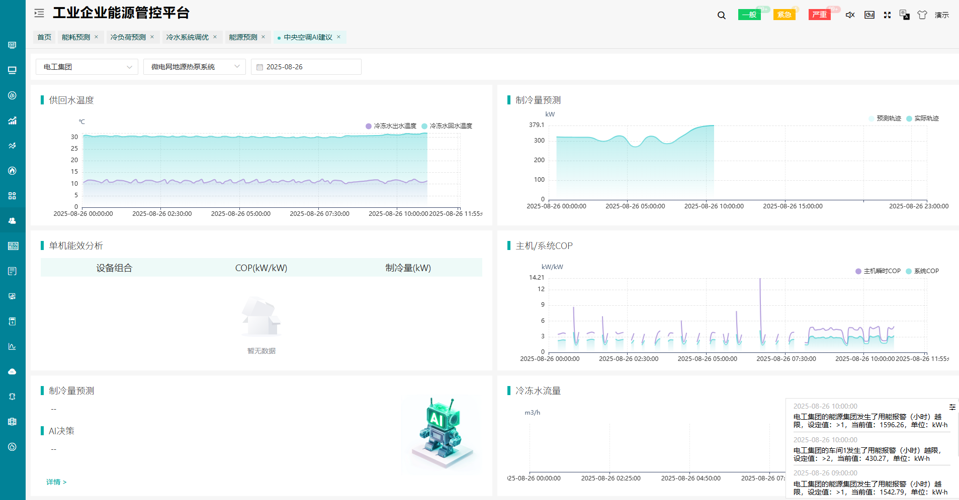Open the alarm bell icon in the sidebar
Viewport: 959px width, 500px height.
tap(13, 397)
